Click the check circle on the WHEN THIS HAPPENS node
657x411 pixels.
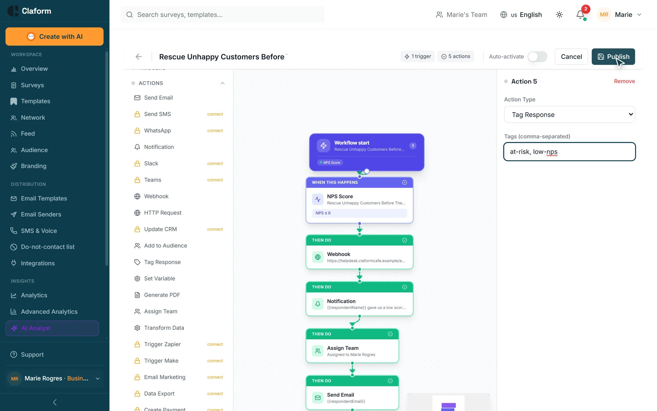404,182
